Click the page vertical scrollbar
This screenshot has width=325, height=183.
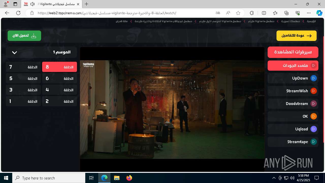click(323, 89)
